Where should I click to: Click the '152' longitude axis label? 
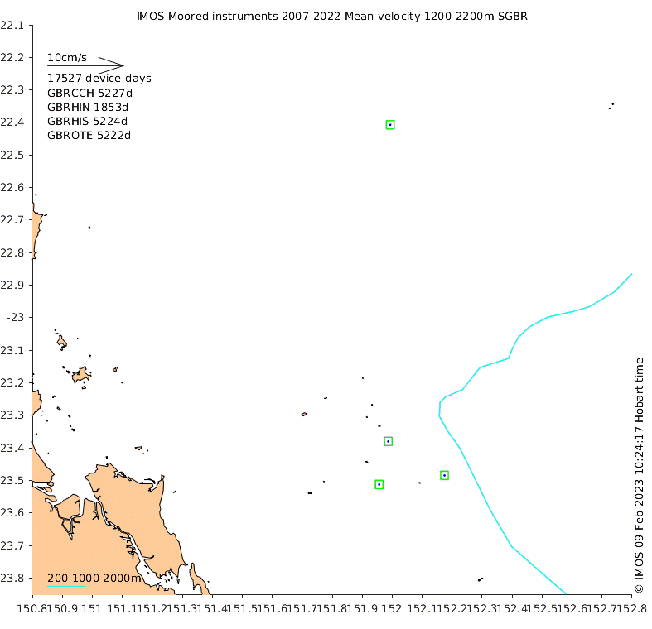(x=392, y=608)
